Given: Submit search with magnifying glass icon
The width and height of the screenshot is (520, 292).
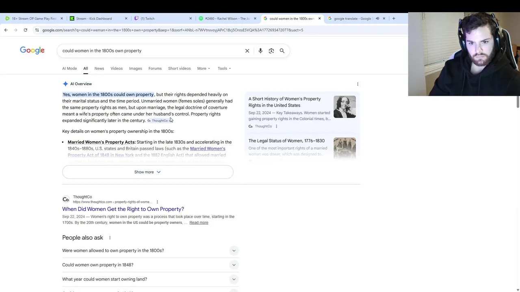Looking at the screenshot, I should coord(282,51).
